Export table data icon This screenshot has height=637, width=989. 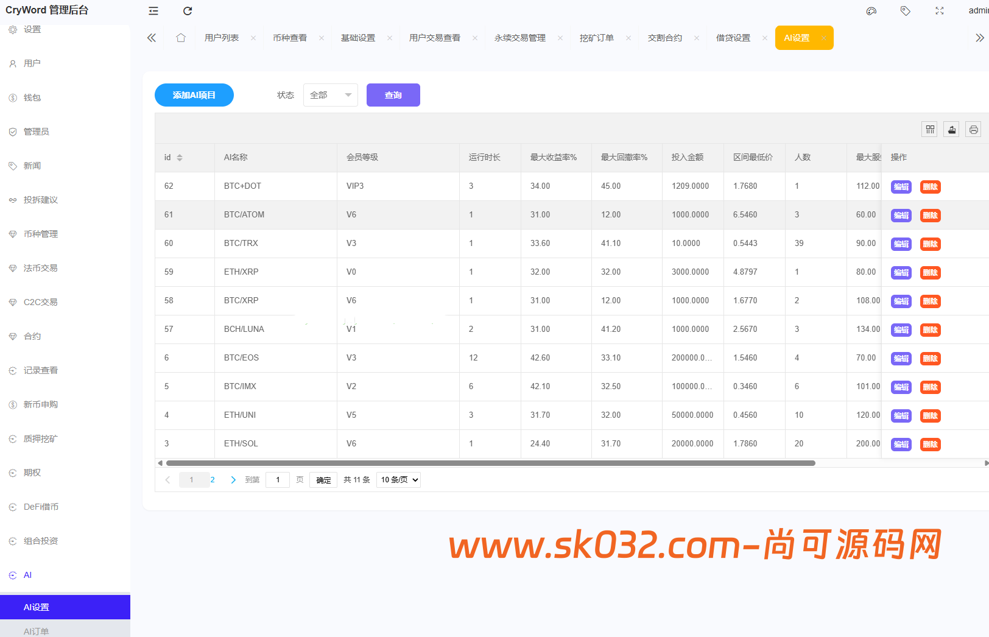pyautogui.click(x=952, y=129)
